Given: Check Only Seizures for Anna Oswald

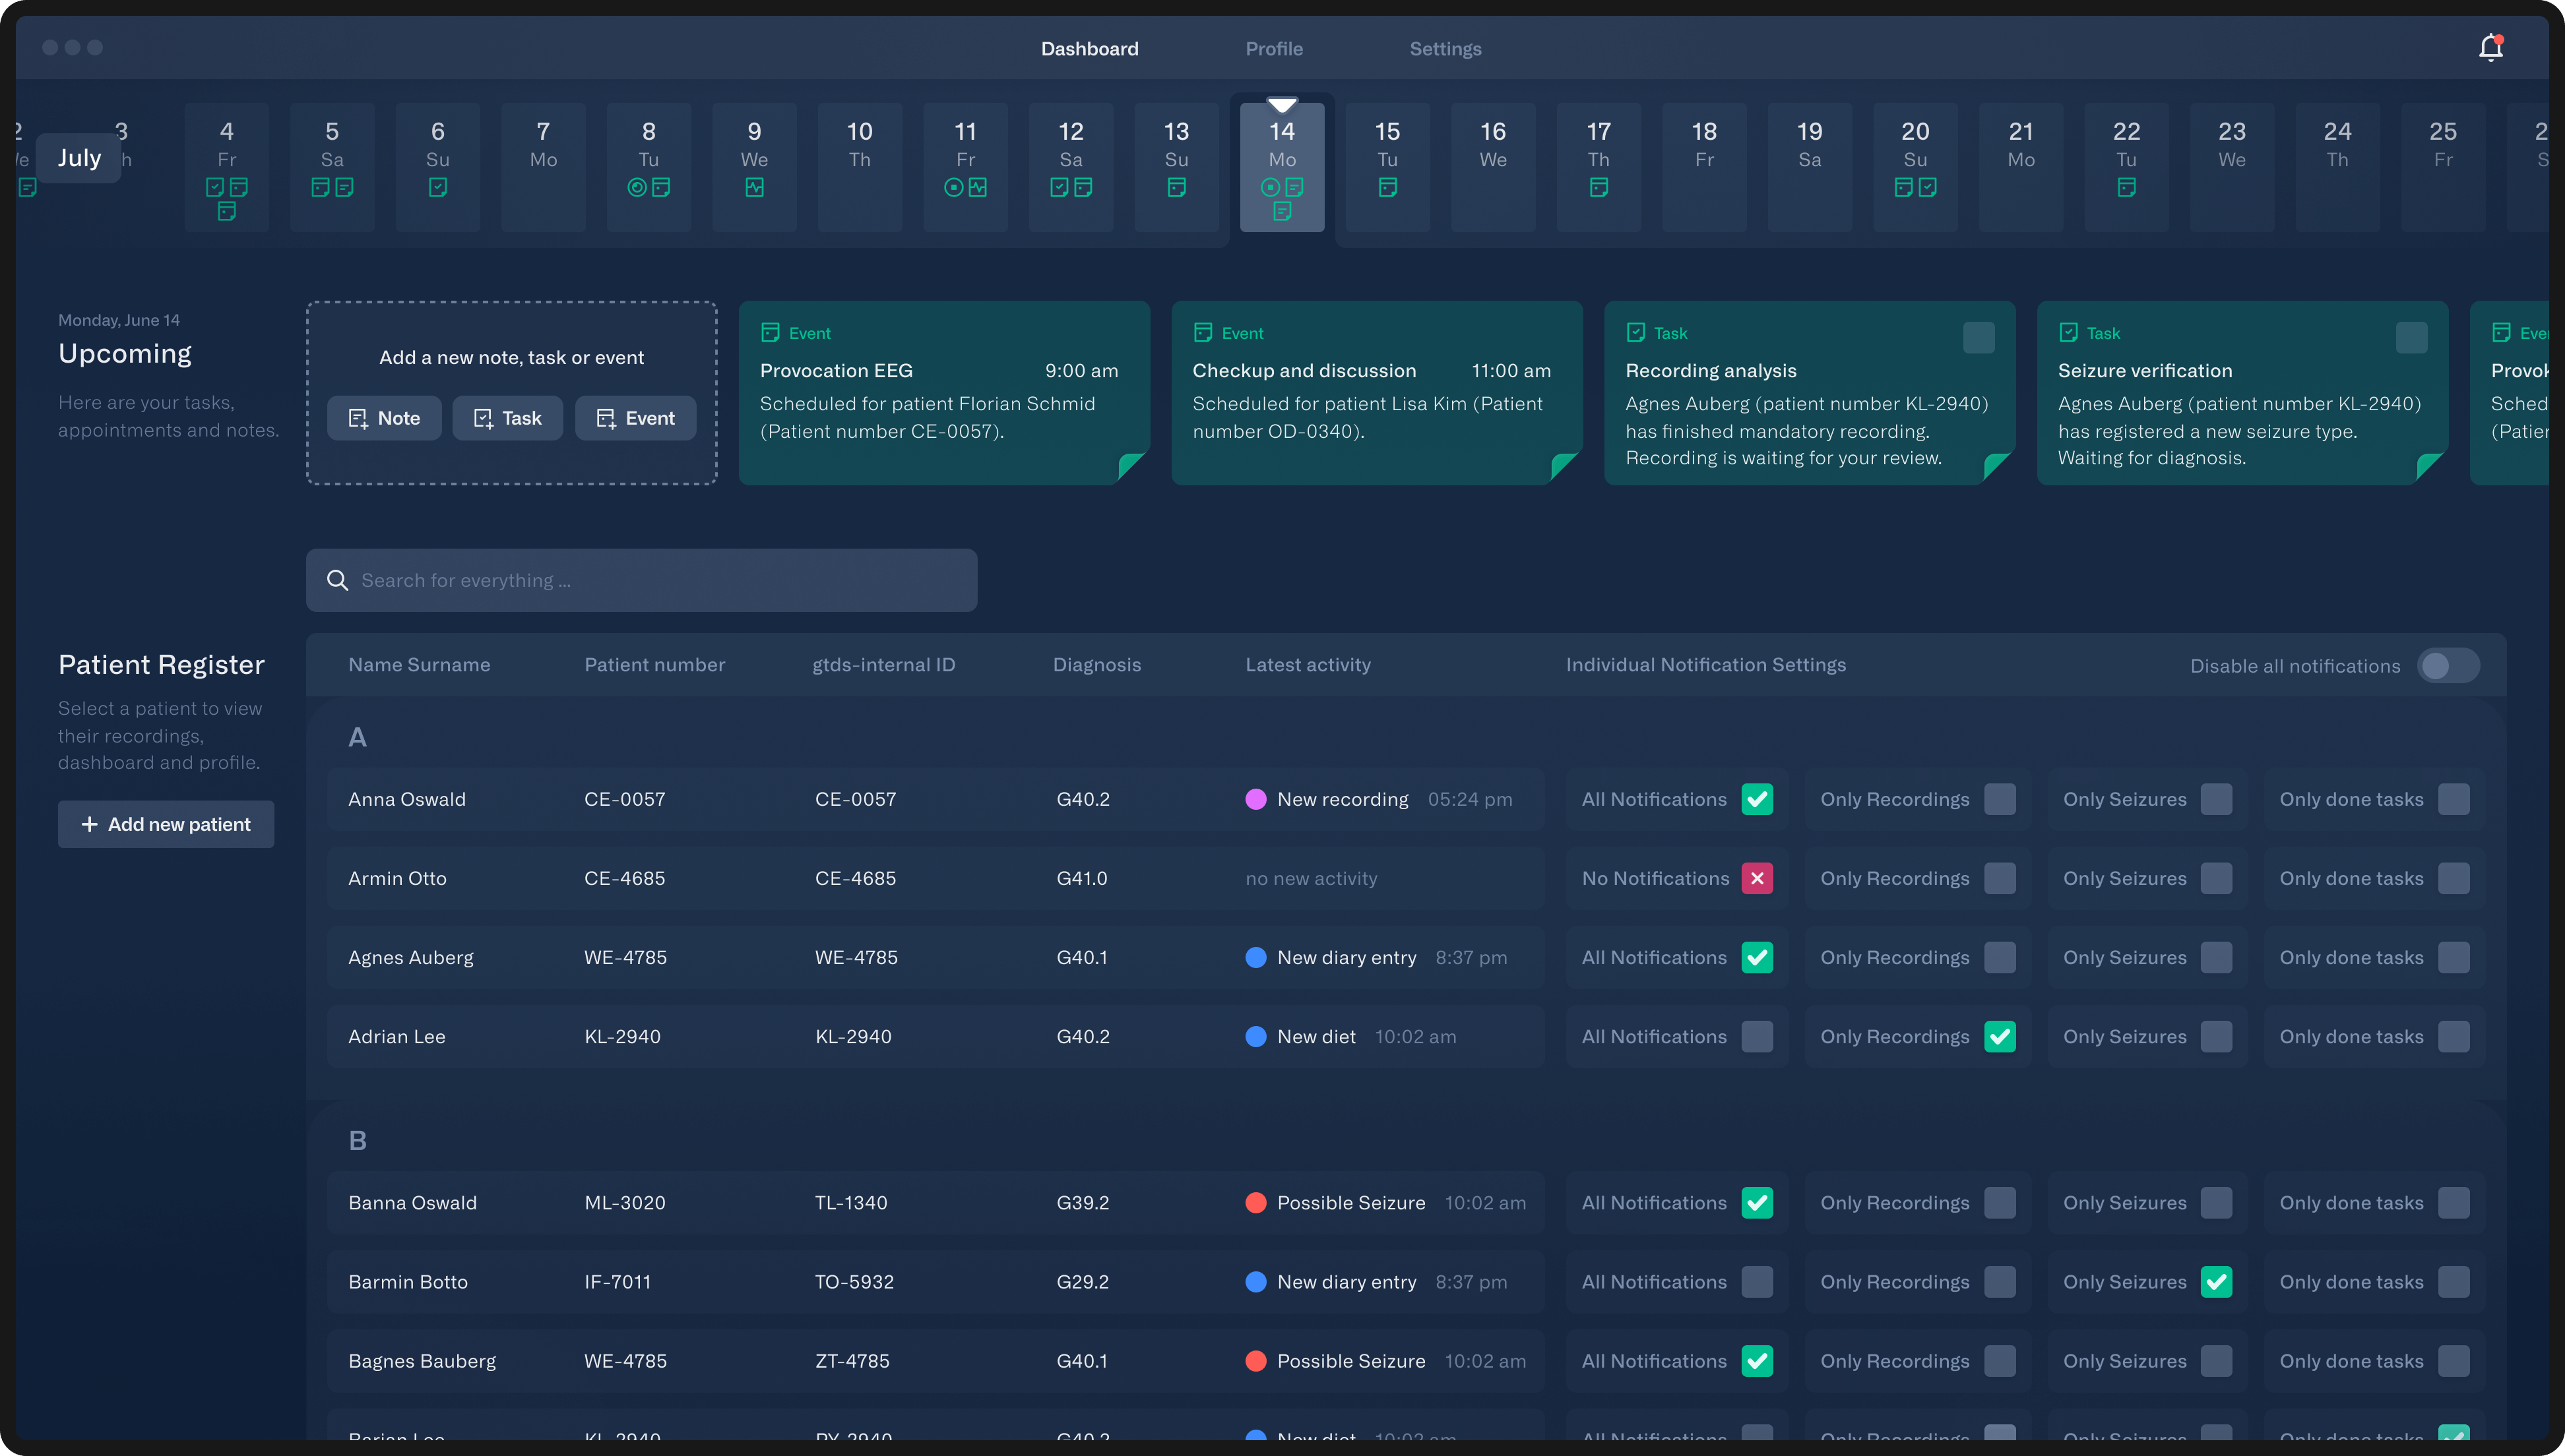Looking at the screenshot, I should pyautogui.click(x=2216, y=799).
